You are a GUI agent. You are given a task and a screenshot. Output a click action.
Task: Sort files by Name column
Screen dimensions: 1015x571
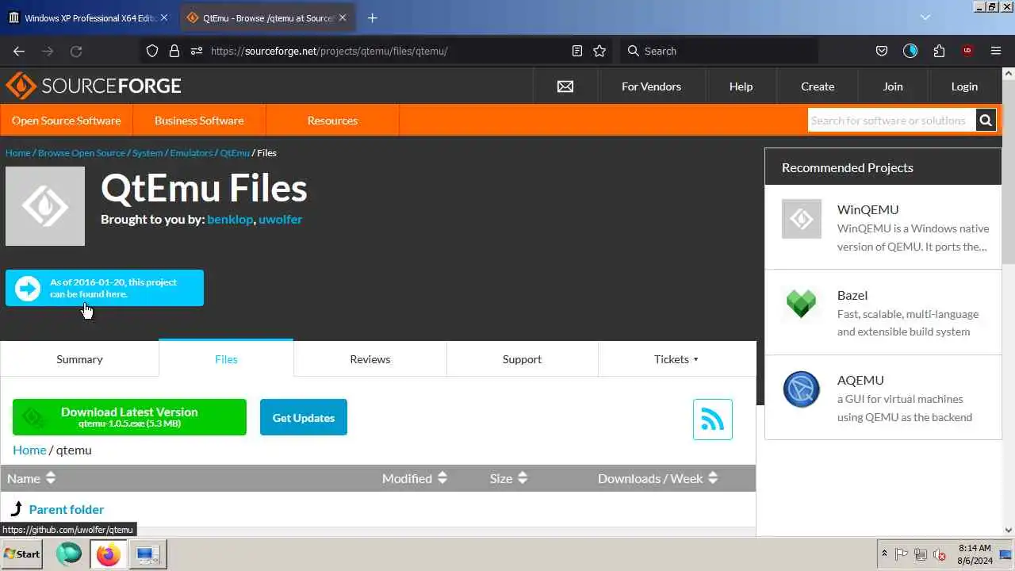[32, 478]
